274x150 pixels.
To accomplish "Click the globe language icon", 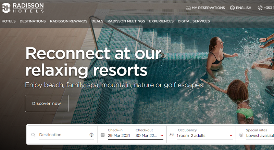I will (x=232, y=8).
